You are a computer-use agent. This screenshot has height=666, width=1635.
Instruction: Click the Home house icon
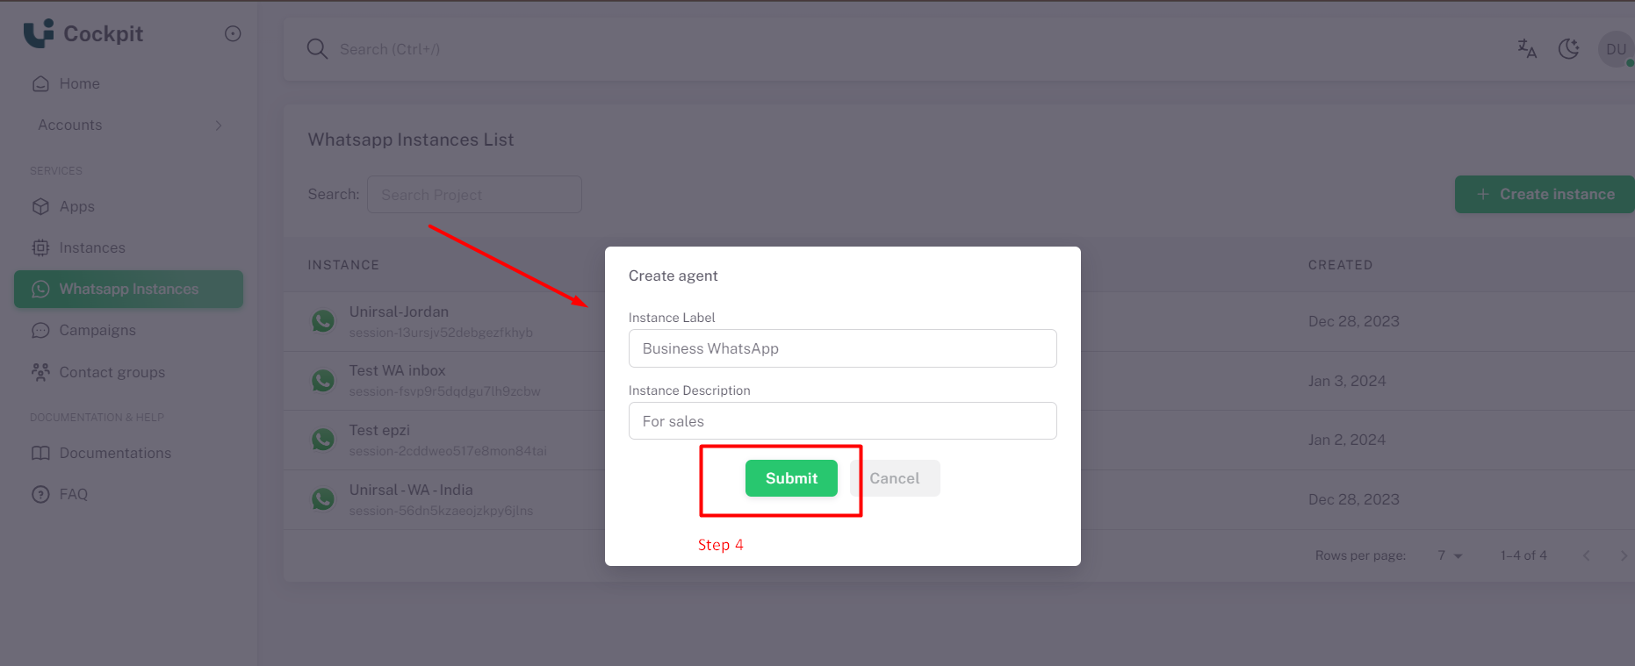[x=40, y=83]
